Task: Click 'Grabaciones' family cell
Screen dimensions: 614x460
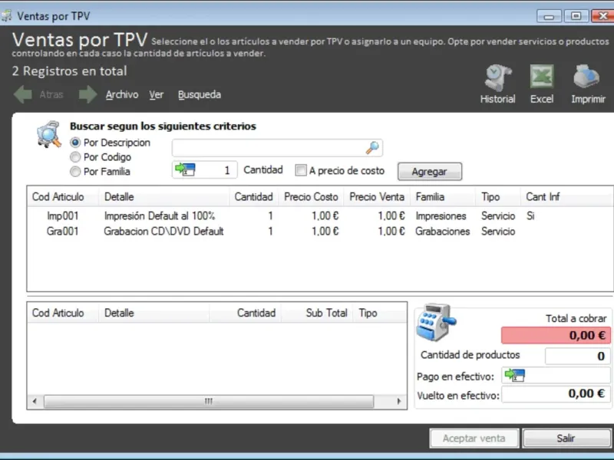Action: pyautogui.click(x=443, y=232)
